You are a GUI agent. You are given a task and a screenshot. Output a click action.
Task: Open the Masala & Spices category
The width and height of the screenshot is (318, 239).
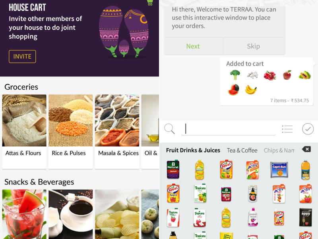point(117,131)
